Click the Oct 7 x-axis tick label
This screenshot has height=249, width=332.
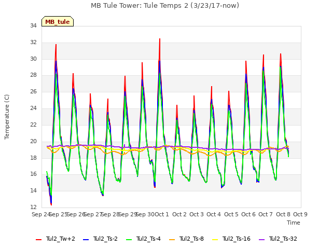tap(266, 214)
